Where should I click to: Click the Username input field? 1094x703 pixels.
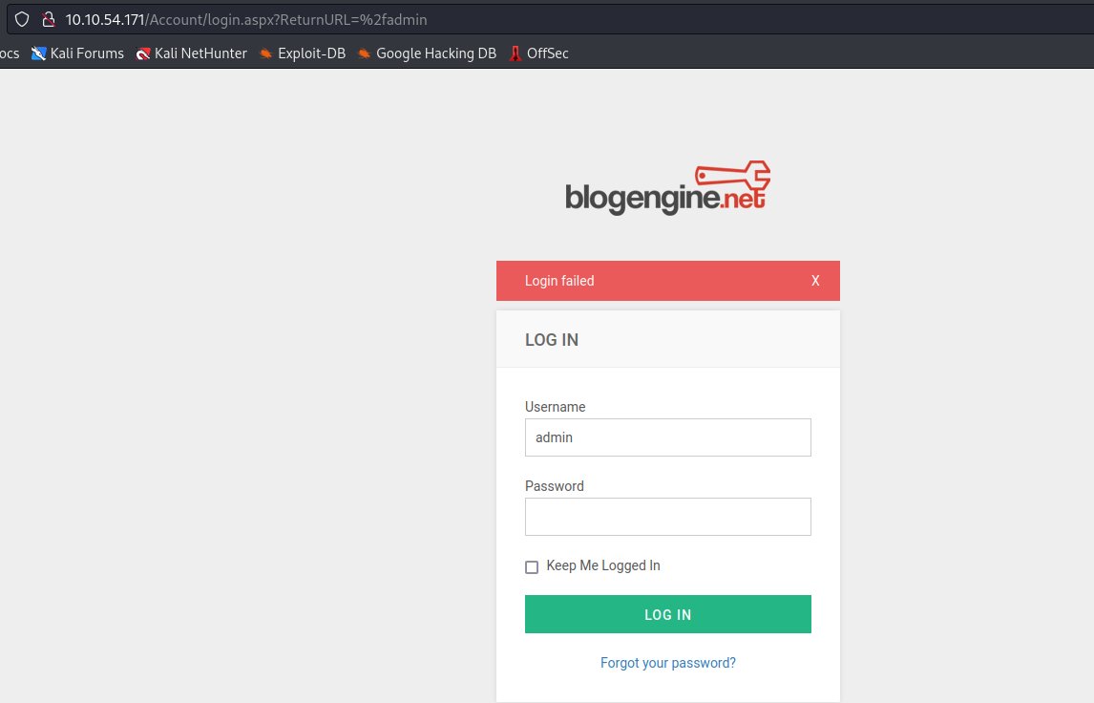click(667, 437)
